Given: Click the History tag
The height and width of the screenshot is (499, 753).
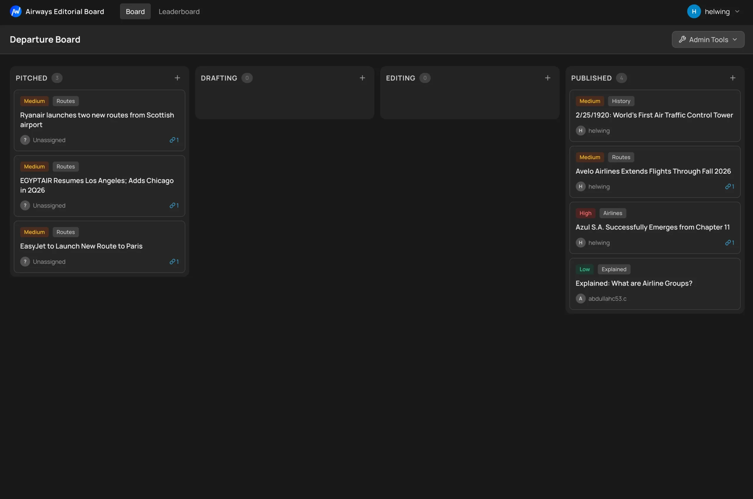Looking at the screenshot, I should point(621,101).
